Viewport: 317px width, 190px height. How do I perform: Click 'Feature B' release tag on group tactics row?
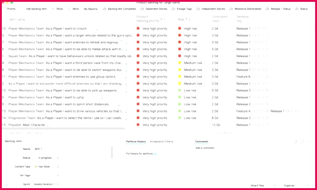[244, 76]
